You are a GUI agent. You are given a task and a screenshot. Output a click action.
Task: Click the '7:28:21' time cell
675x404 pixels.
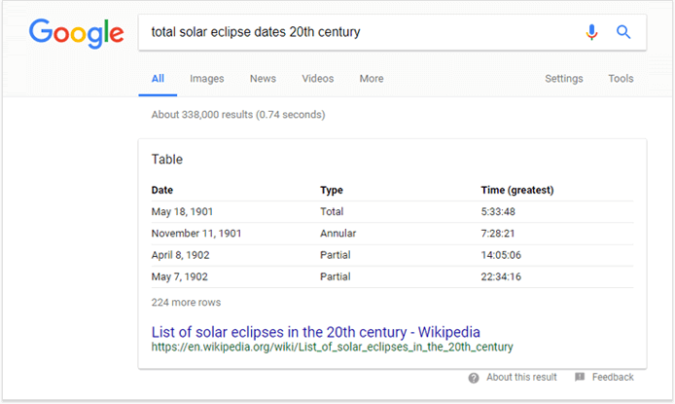pyautogui.click(x=498, y=234)
